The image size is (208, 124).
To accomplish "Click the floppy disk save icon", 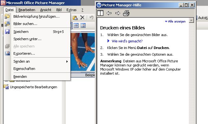I will coord(7,32).
